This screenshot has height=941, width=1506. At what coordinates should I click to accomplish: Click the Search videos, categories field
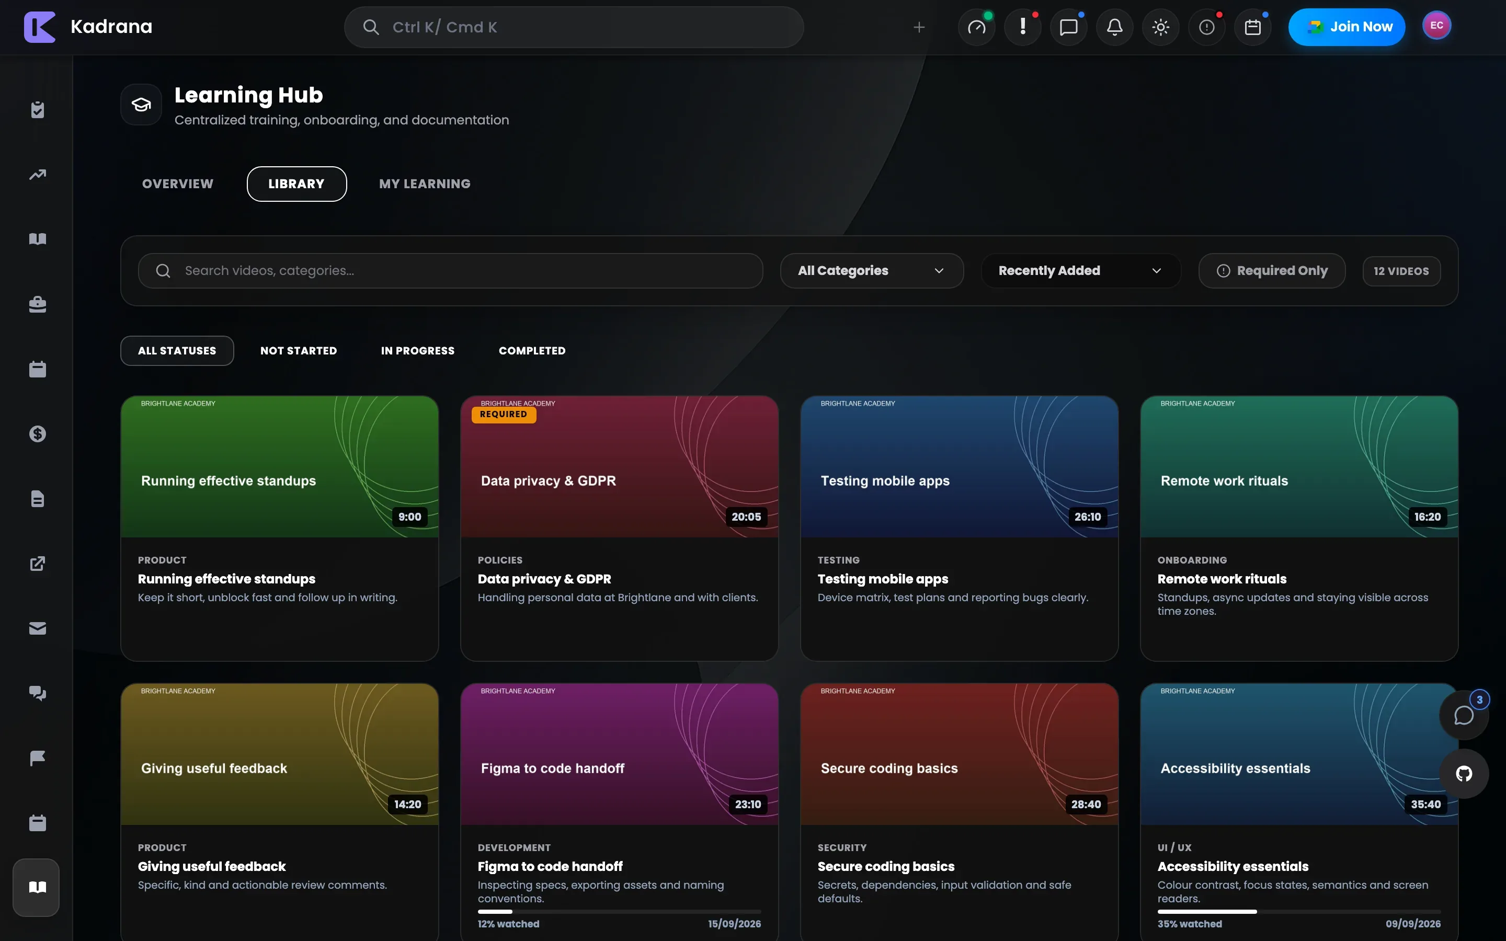tap(451, 271)
